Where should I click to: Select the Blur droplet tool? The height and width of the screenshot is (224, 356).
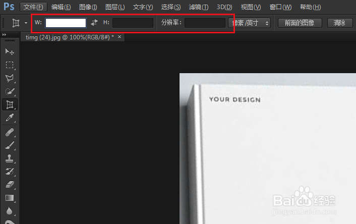[x=10, y=211]
